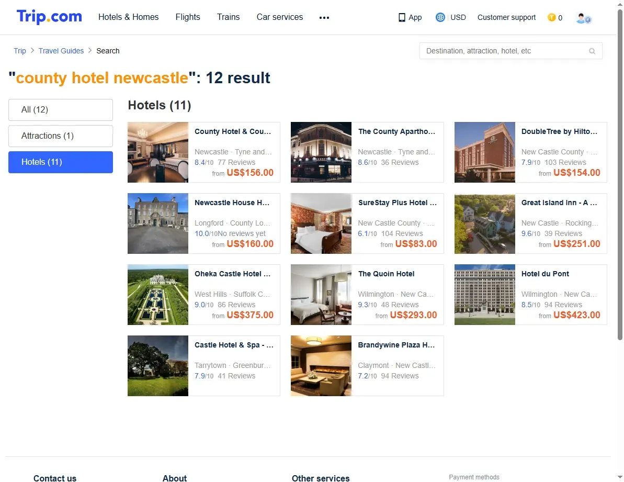This screenshot has height=482, width=624.
Task: Click the US$83.00 price
Action: pyautogui.click(x=416, y=244)
